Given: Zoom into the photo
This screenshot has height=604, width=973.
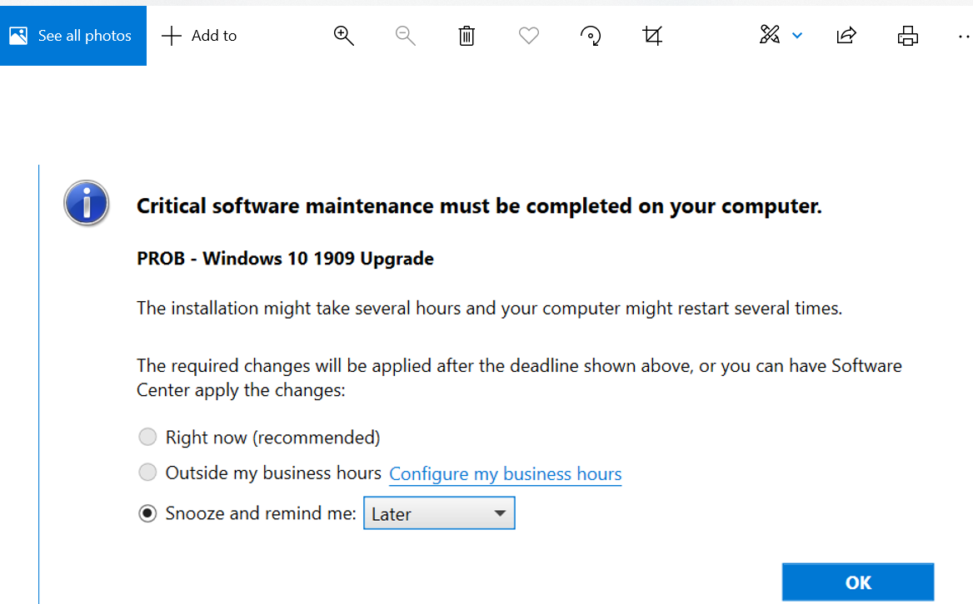Looking at the screenshot, I should pos(343,35).
